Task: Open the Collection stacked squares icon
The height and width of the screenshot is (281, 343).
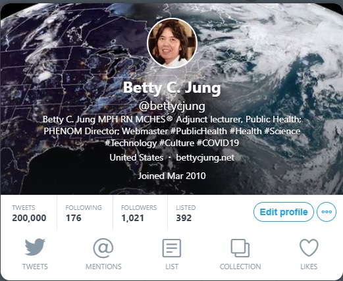Action: (240, 248)
